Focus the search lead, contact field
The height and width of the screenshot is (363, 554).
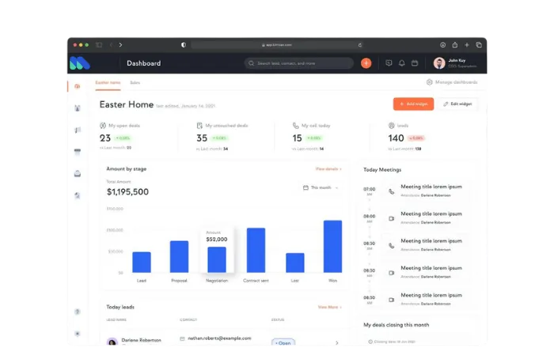coord(299,63)
